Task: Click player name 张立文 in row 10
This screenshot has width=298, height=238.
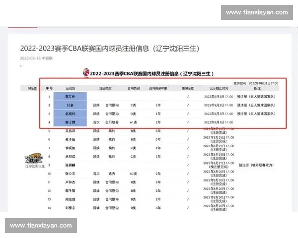Action: pos(70,174)
